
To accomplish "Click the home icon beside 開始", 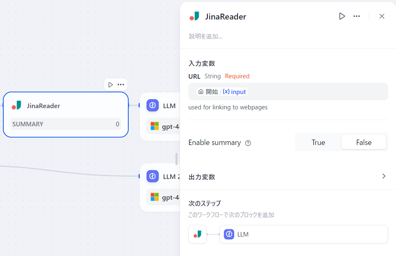I will click(x=201, y=92).
